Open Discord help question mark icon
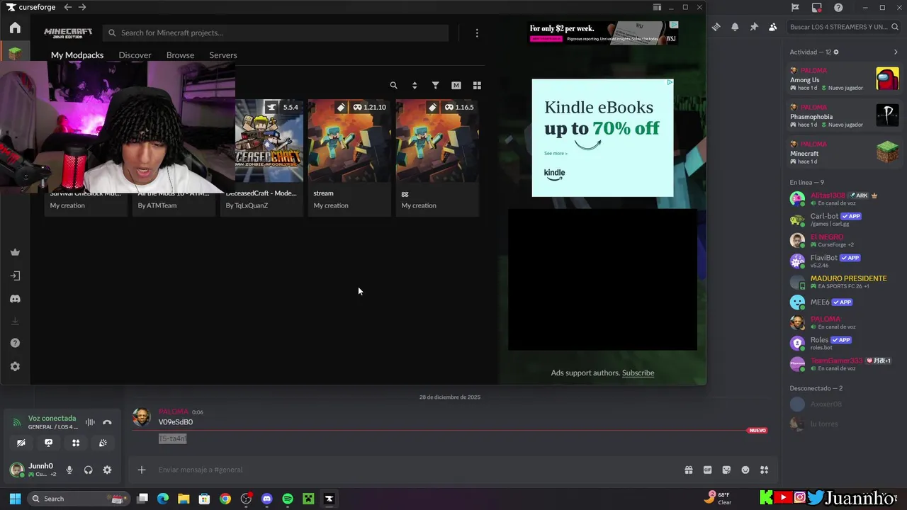The width and height of the screenshot is (907, 510). (838, 7)
